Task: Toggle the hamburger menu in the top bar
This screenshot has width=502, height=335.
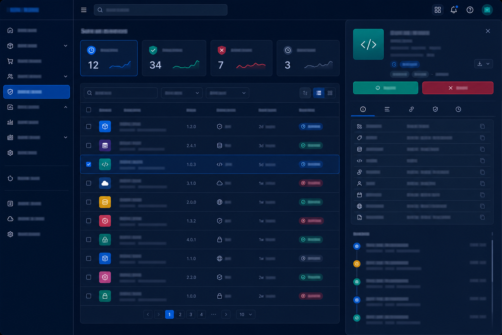Action: point(84,10)
